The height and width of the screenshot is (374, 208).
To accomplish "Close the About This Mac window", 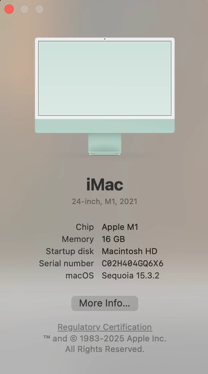I will [9, 9].
